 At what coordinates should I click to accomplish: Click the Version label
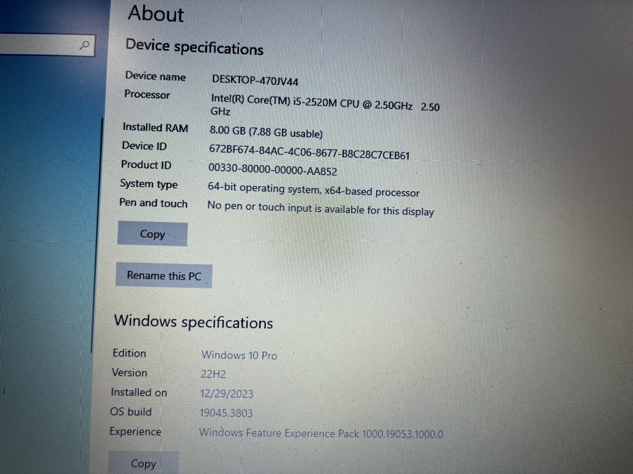coord(129,372)
